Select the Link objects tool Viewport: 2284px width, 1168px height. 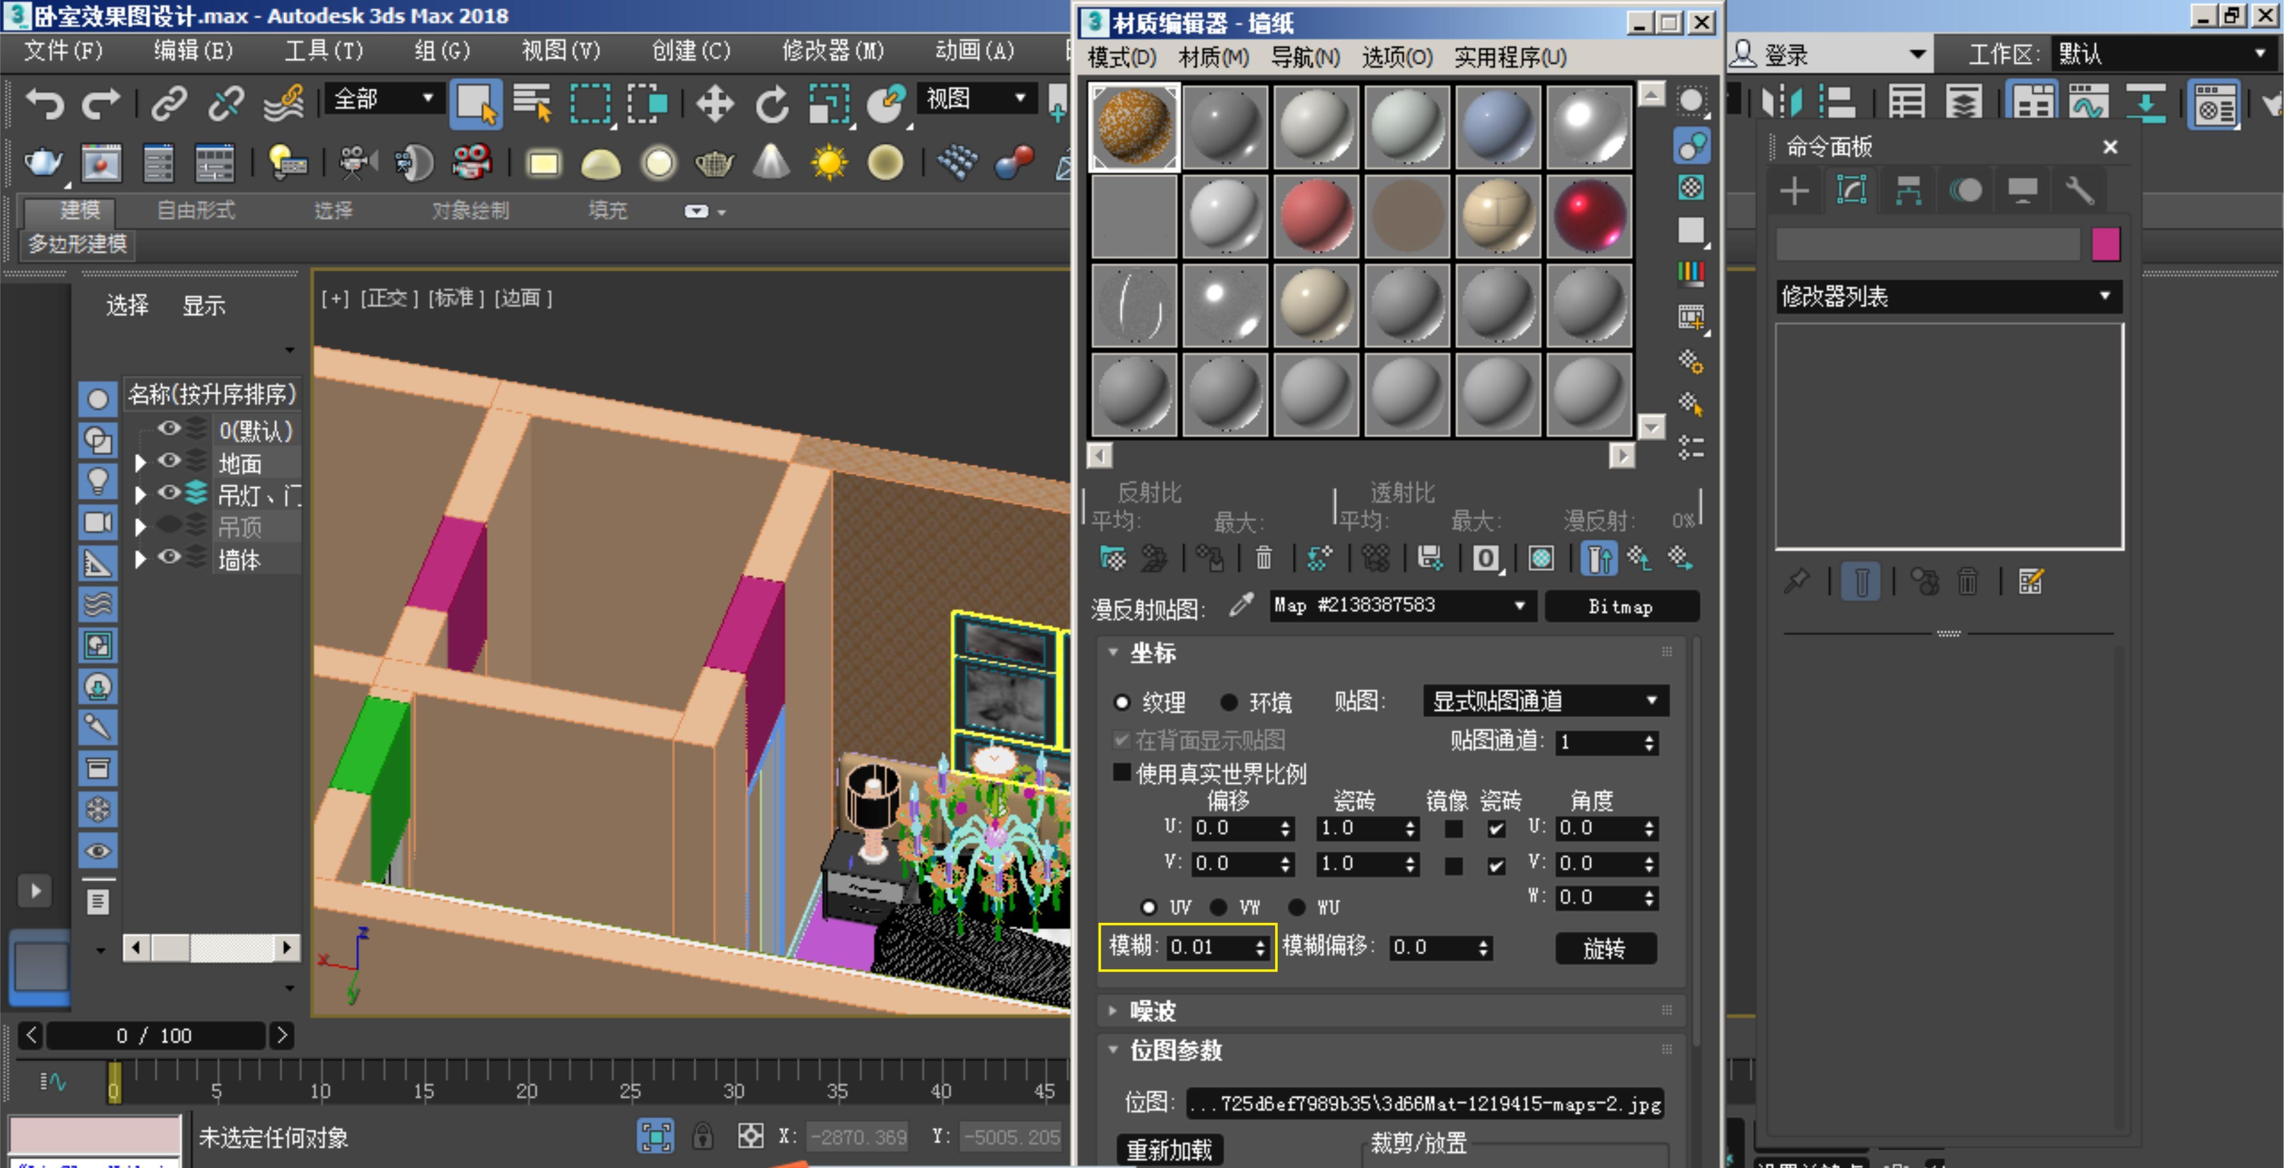(x=168, y=104)
